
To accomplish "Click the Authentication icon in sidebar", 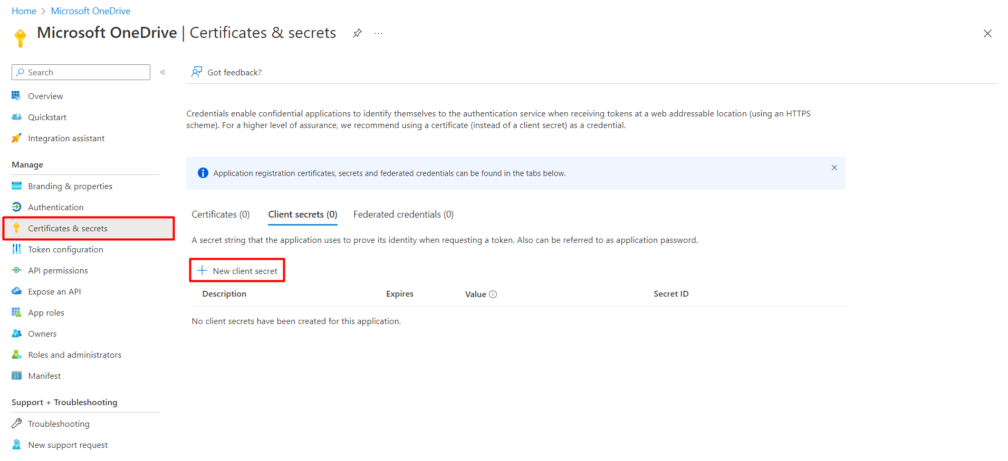I will 16,207.
